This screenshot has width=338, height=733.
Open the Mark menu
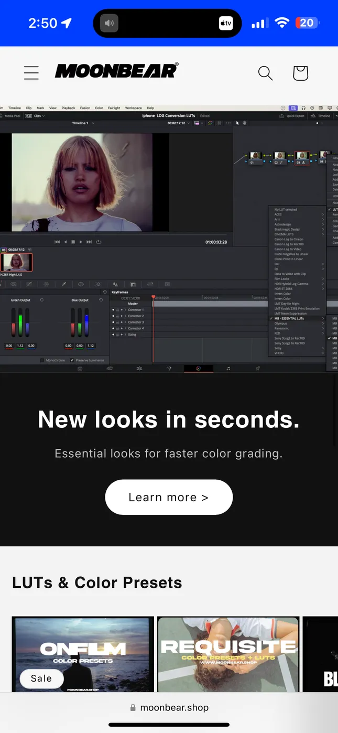pyautogui.click(x=40, y=108)
